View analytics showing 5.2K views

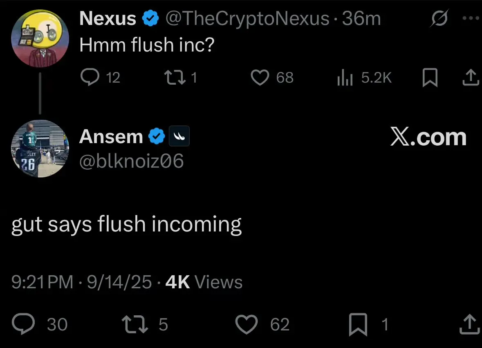[345, 77]
